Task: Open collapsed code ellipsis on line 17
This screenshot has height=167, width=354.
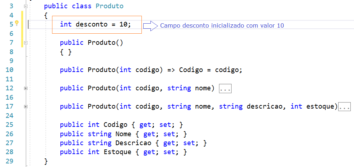Action: (x=345, y=107)
